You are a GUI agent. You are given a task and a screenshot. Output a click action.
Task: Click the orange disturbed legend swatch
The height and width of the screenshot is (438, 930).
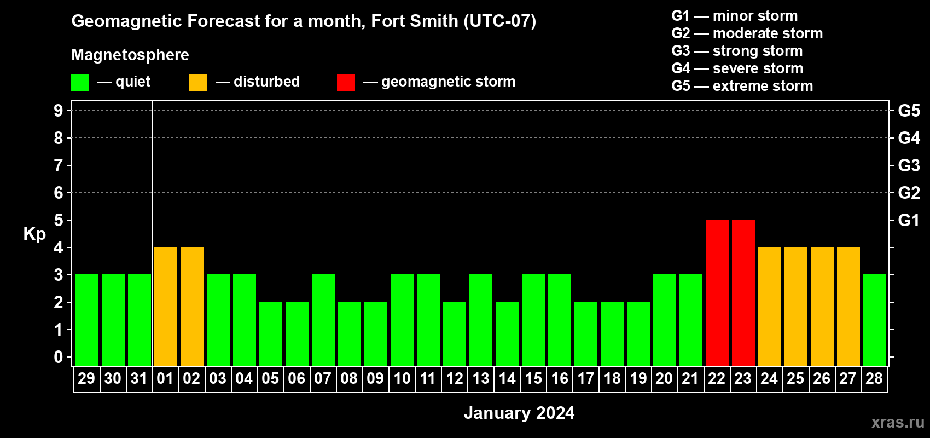pyautogui.click(x=198, y=83)
